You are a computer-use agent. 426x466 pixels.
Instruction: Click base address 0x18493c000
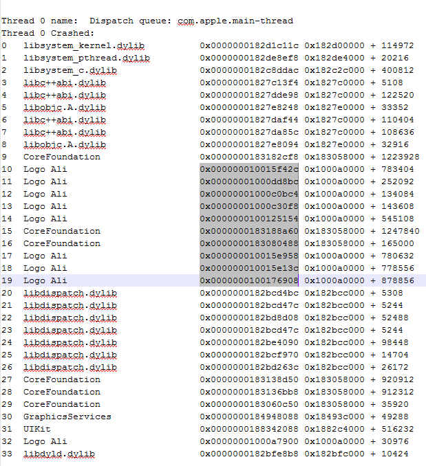tap(334, 417)
